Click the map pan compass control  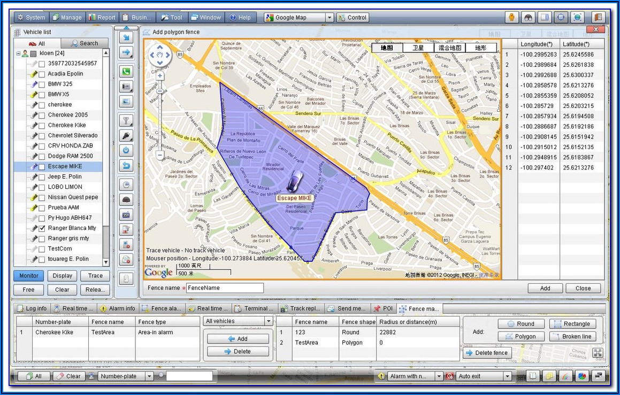(x=160, y=55)
